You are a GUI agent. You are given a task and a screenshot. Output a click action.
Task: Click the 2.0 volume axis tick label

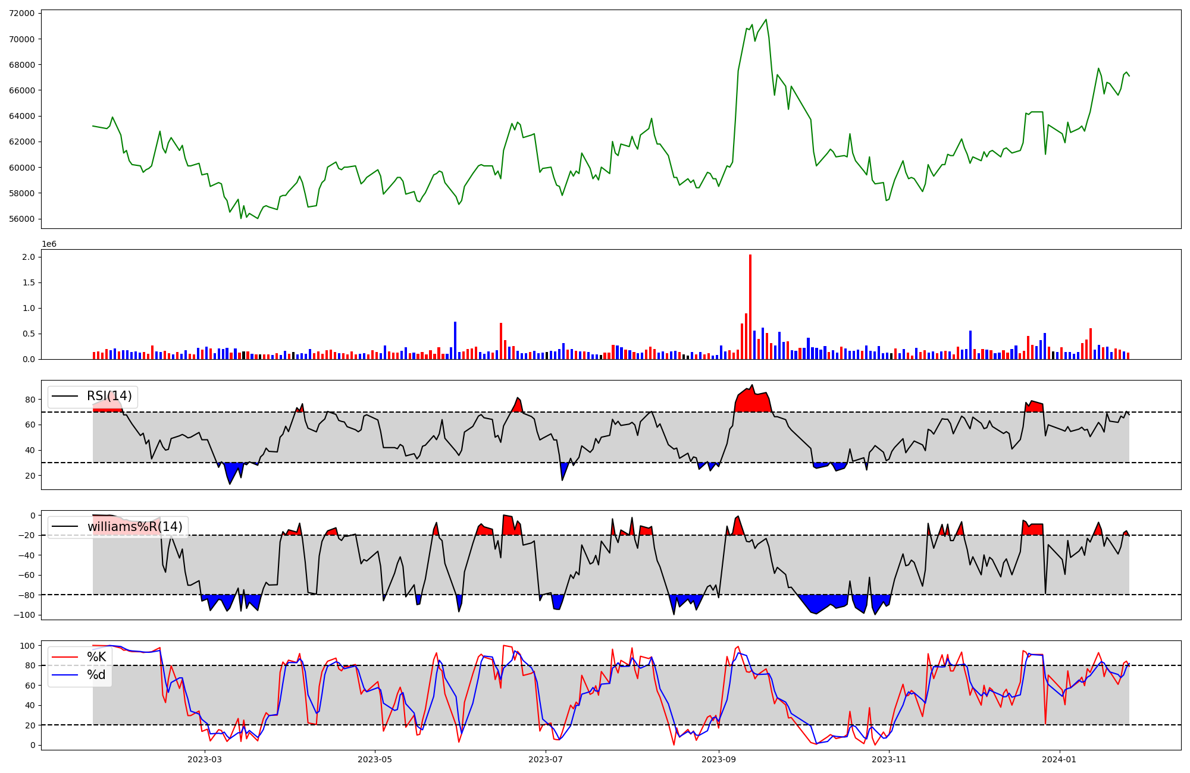28,257
